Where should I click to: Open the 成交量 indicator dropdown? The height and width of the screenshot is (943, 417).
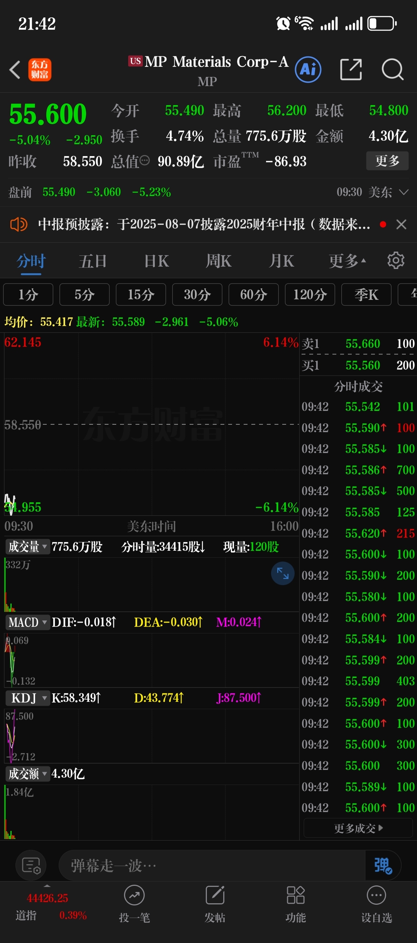tap(27, 547)
